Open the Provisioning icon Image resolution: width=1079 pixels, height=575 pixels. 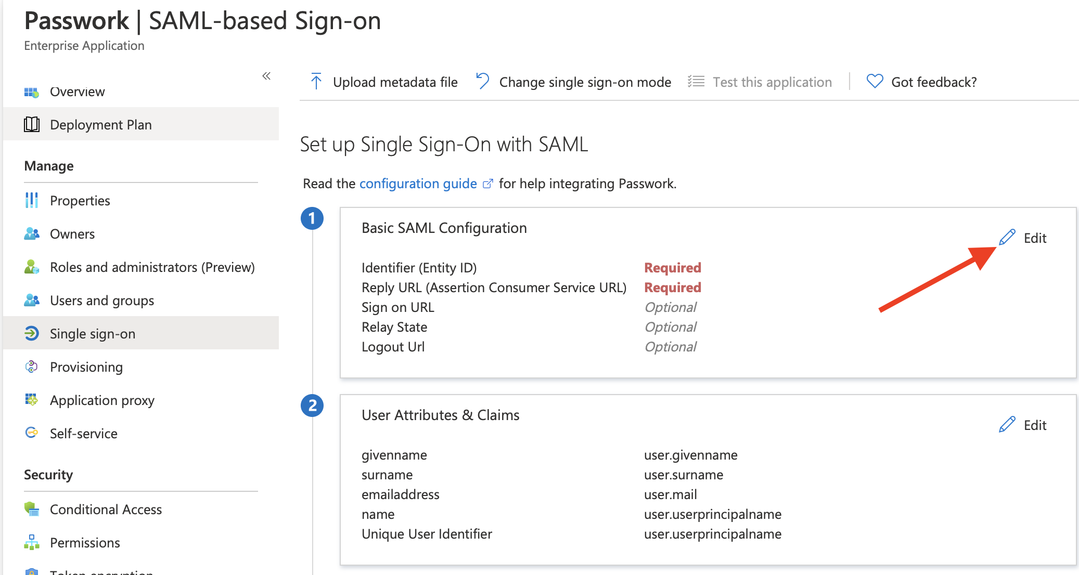(32, 367)
